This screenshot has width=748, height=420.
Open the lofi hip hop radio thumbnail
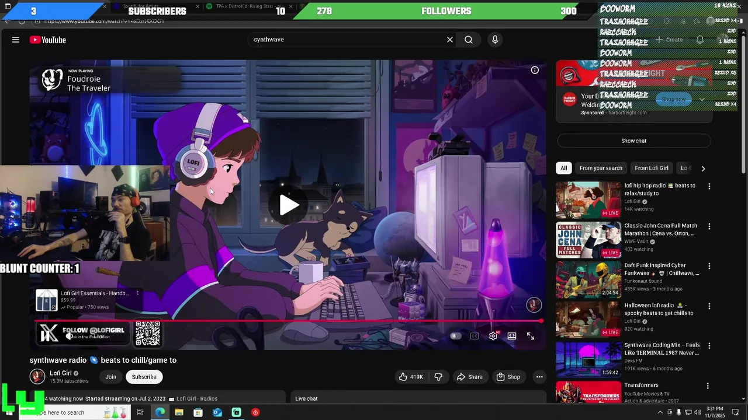coord(588,200)
